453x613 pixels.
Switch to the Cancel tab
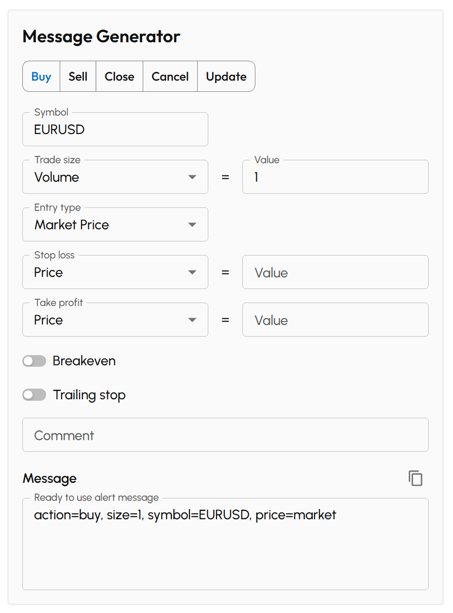170,76
